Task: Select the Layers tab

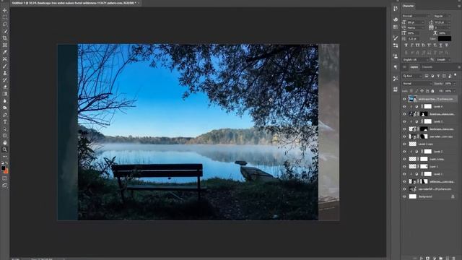Action: [414, 67]
